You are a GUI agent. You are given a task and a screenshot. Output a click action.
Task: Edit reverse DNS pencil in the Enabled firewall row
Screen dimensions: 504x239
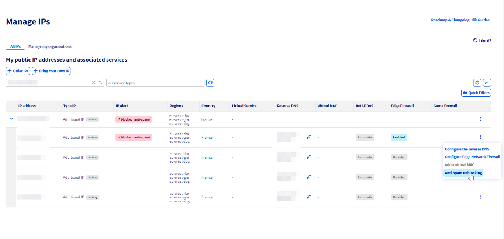[x=309, y=137]
